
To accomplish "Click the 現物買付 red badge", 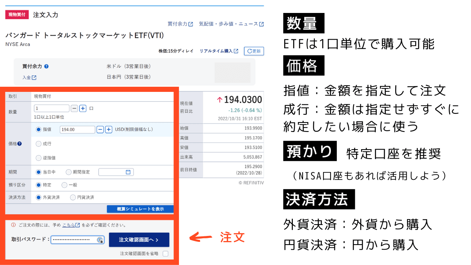I will pos(17,15).
